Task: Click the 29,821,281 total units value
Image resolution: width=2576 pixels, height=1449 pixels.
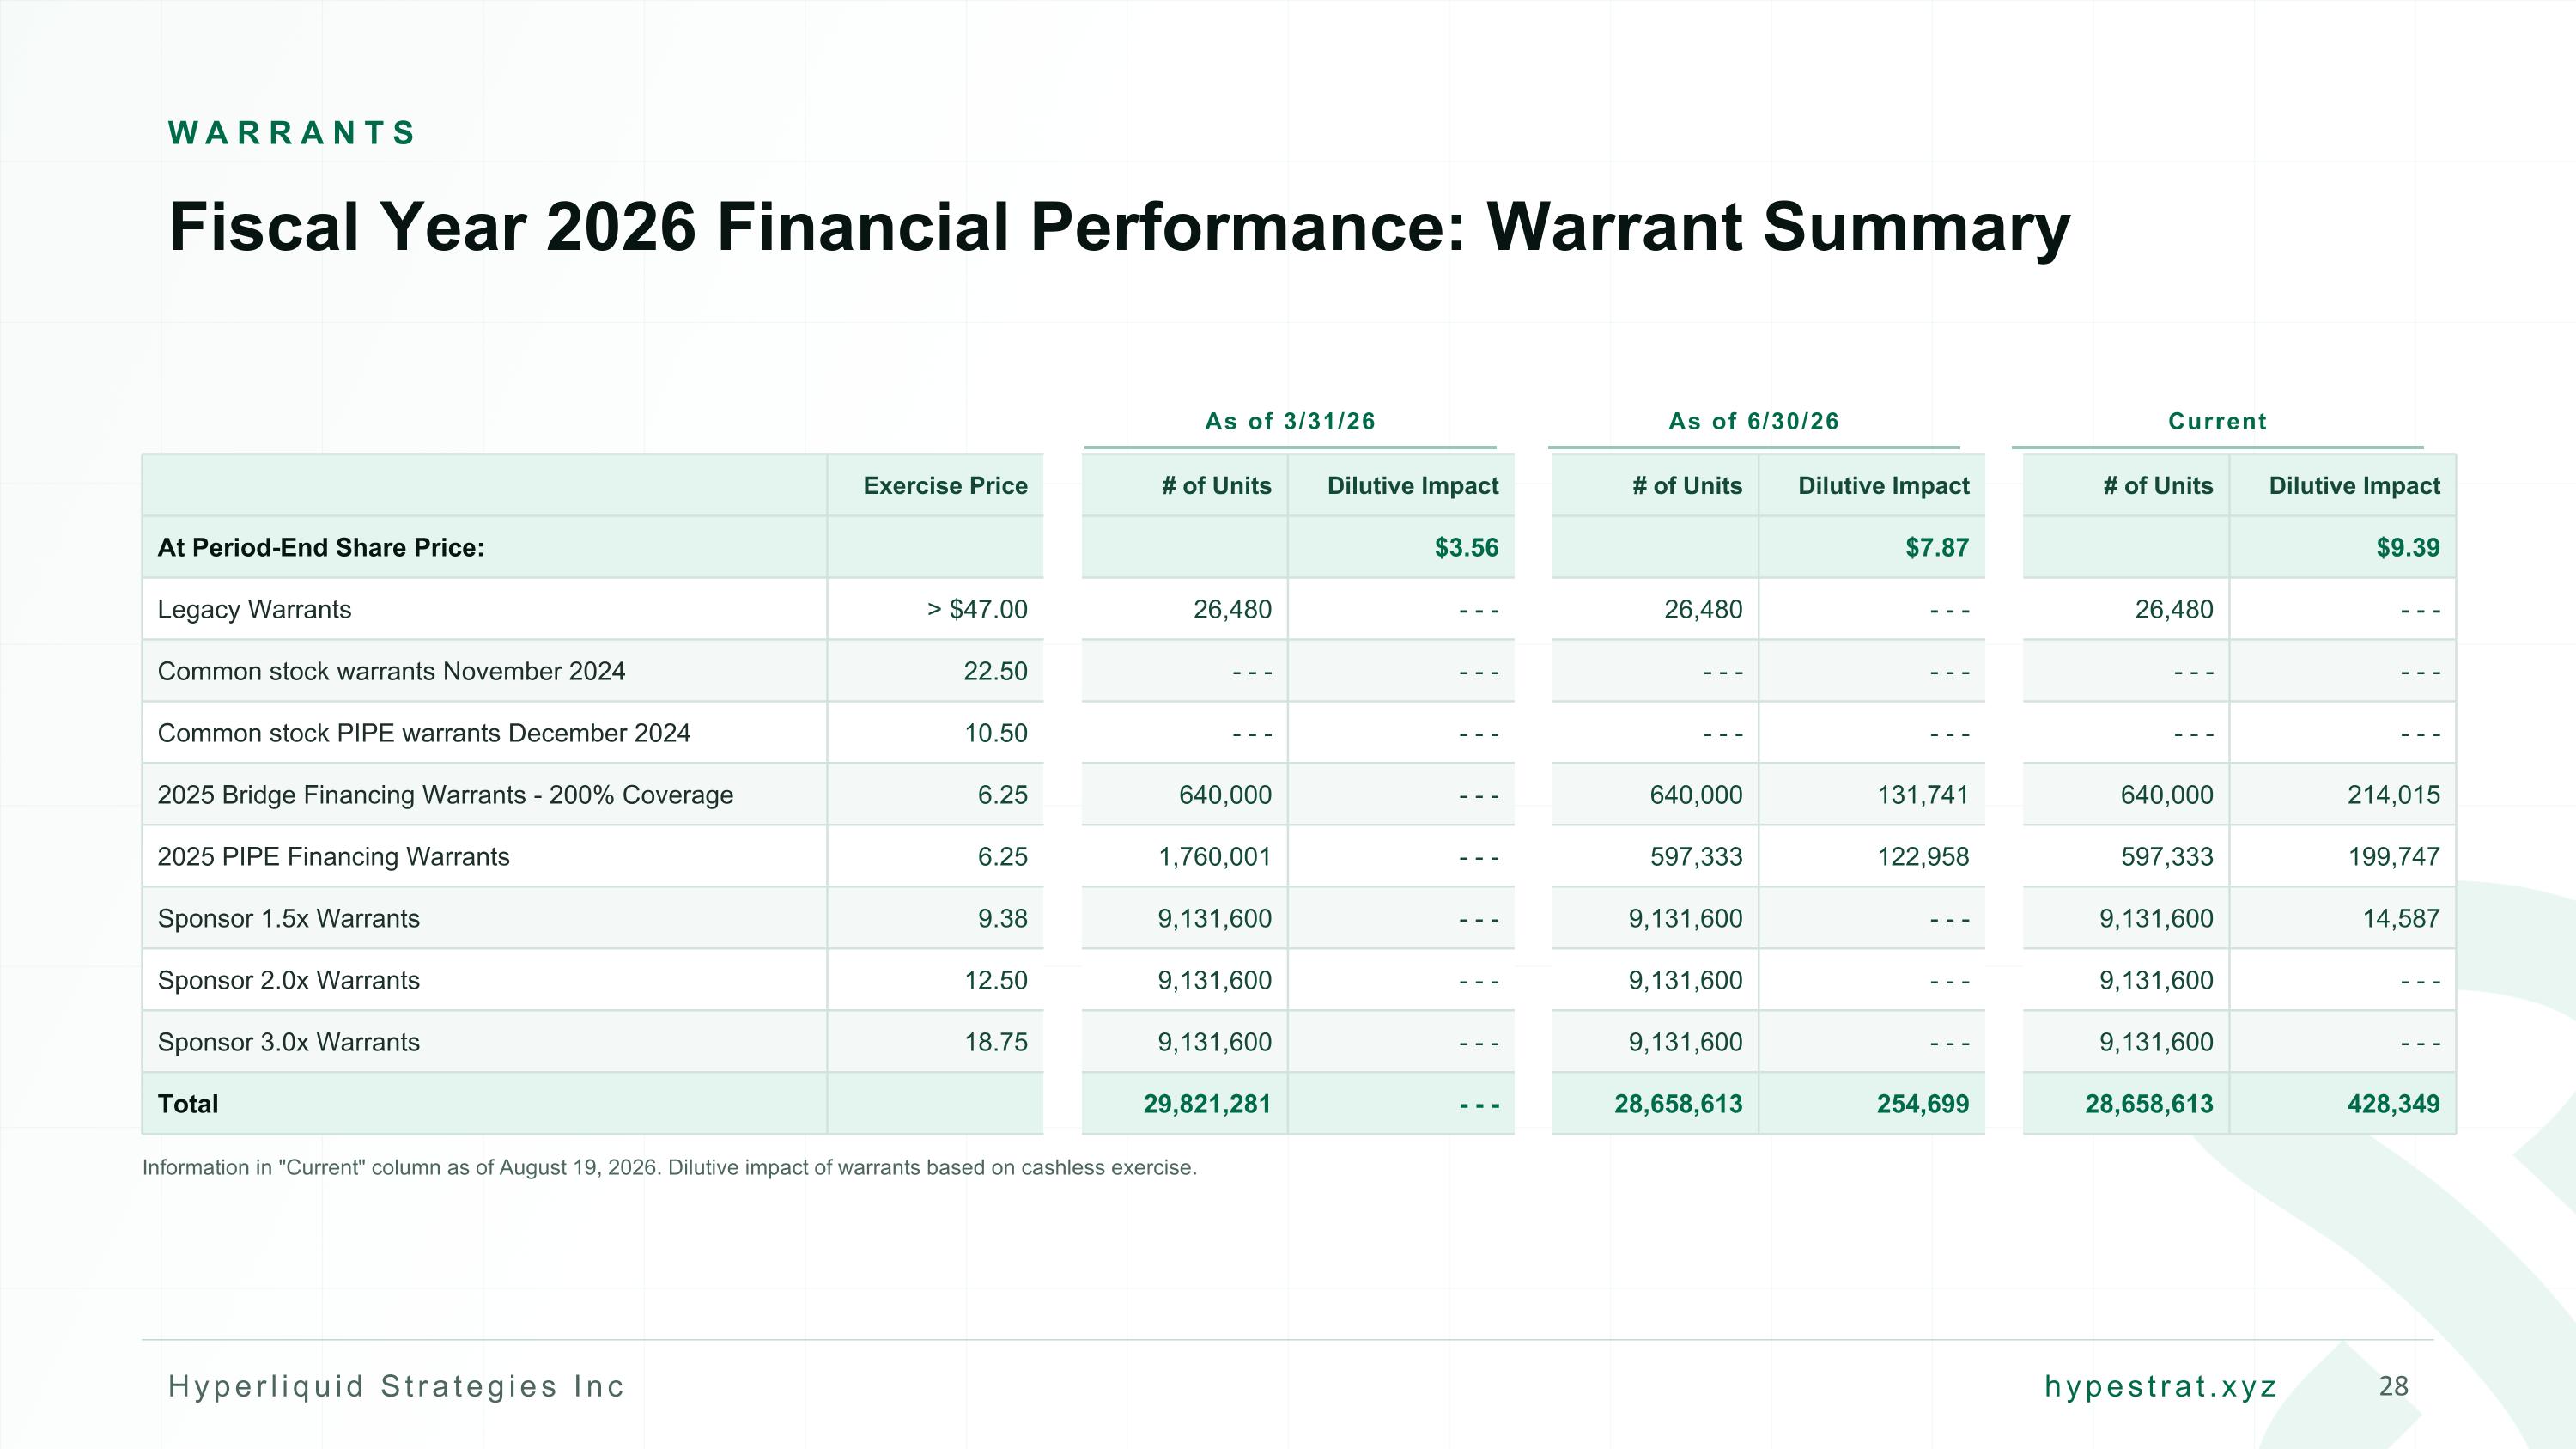Action: pos(1207,1105)
